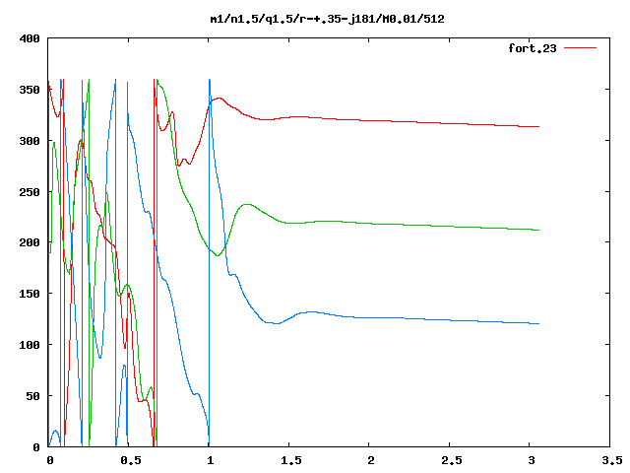Click the plot title m1/n1.5/q1.5/r-+.35-j181/M0.01/512
Screen dimensions: 630x473
click(x=328, y=19)
